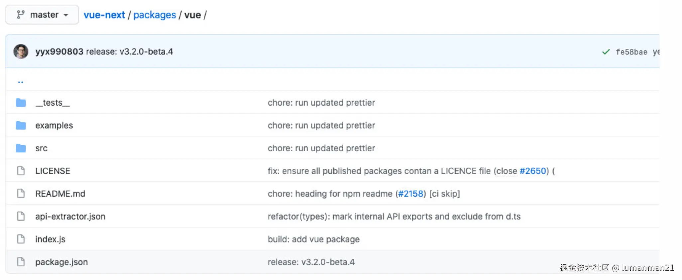
Task: Click the examples folder icon
Action: point(21,125)
